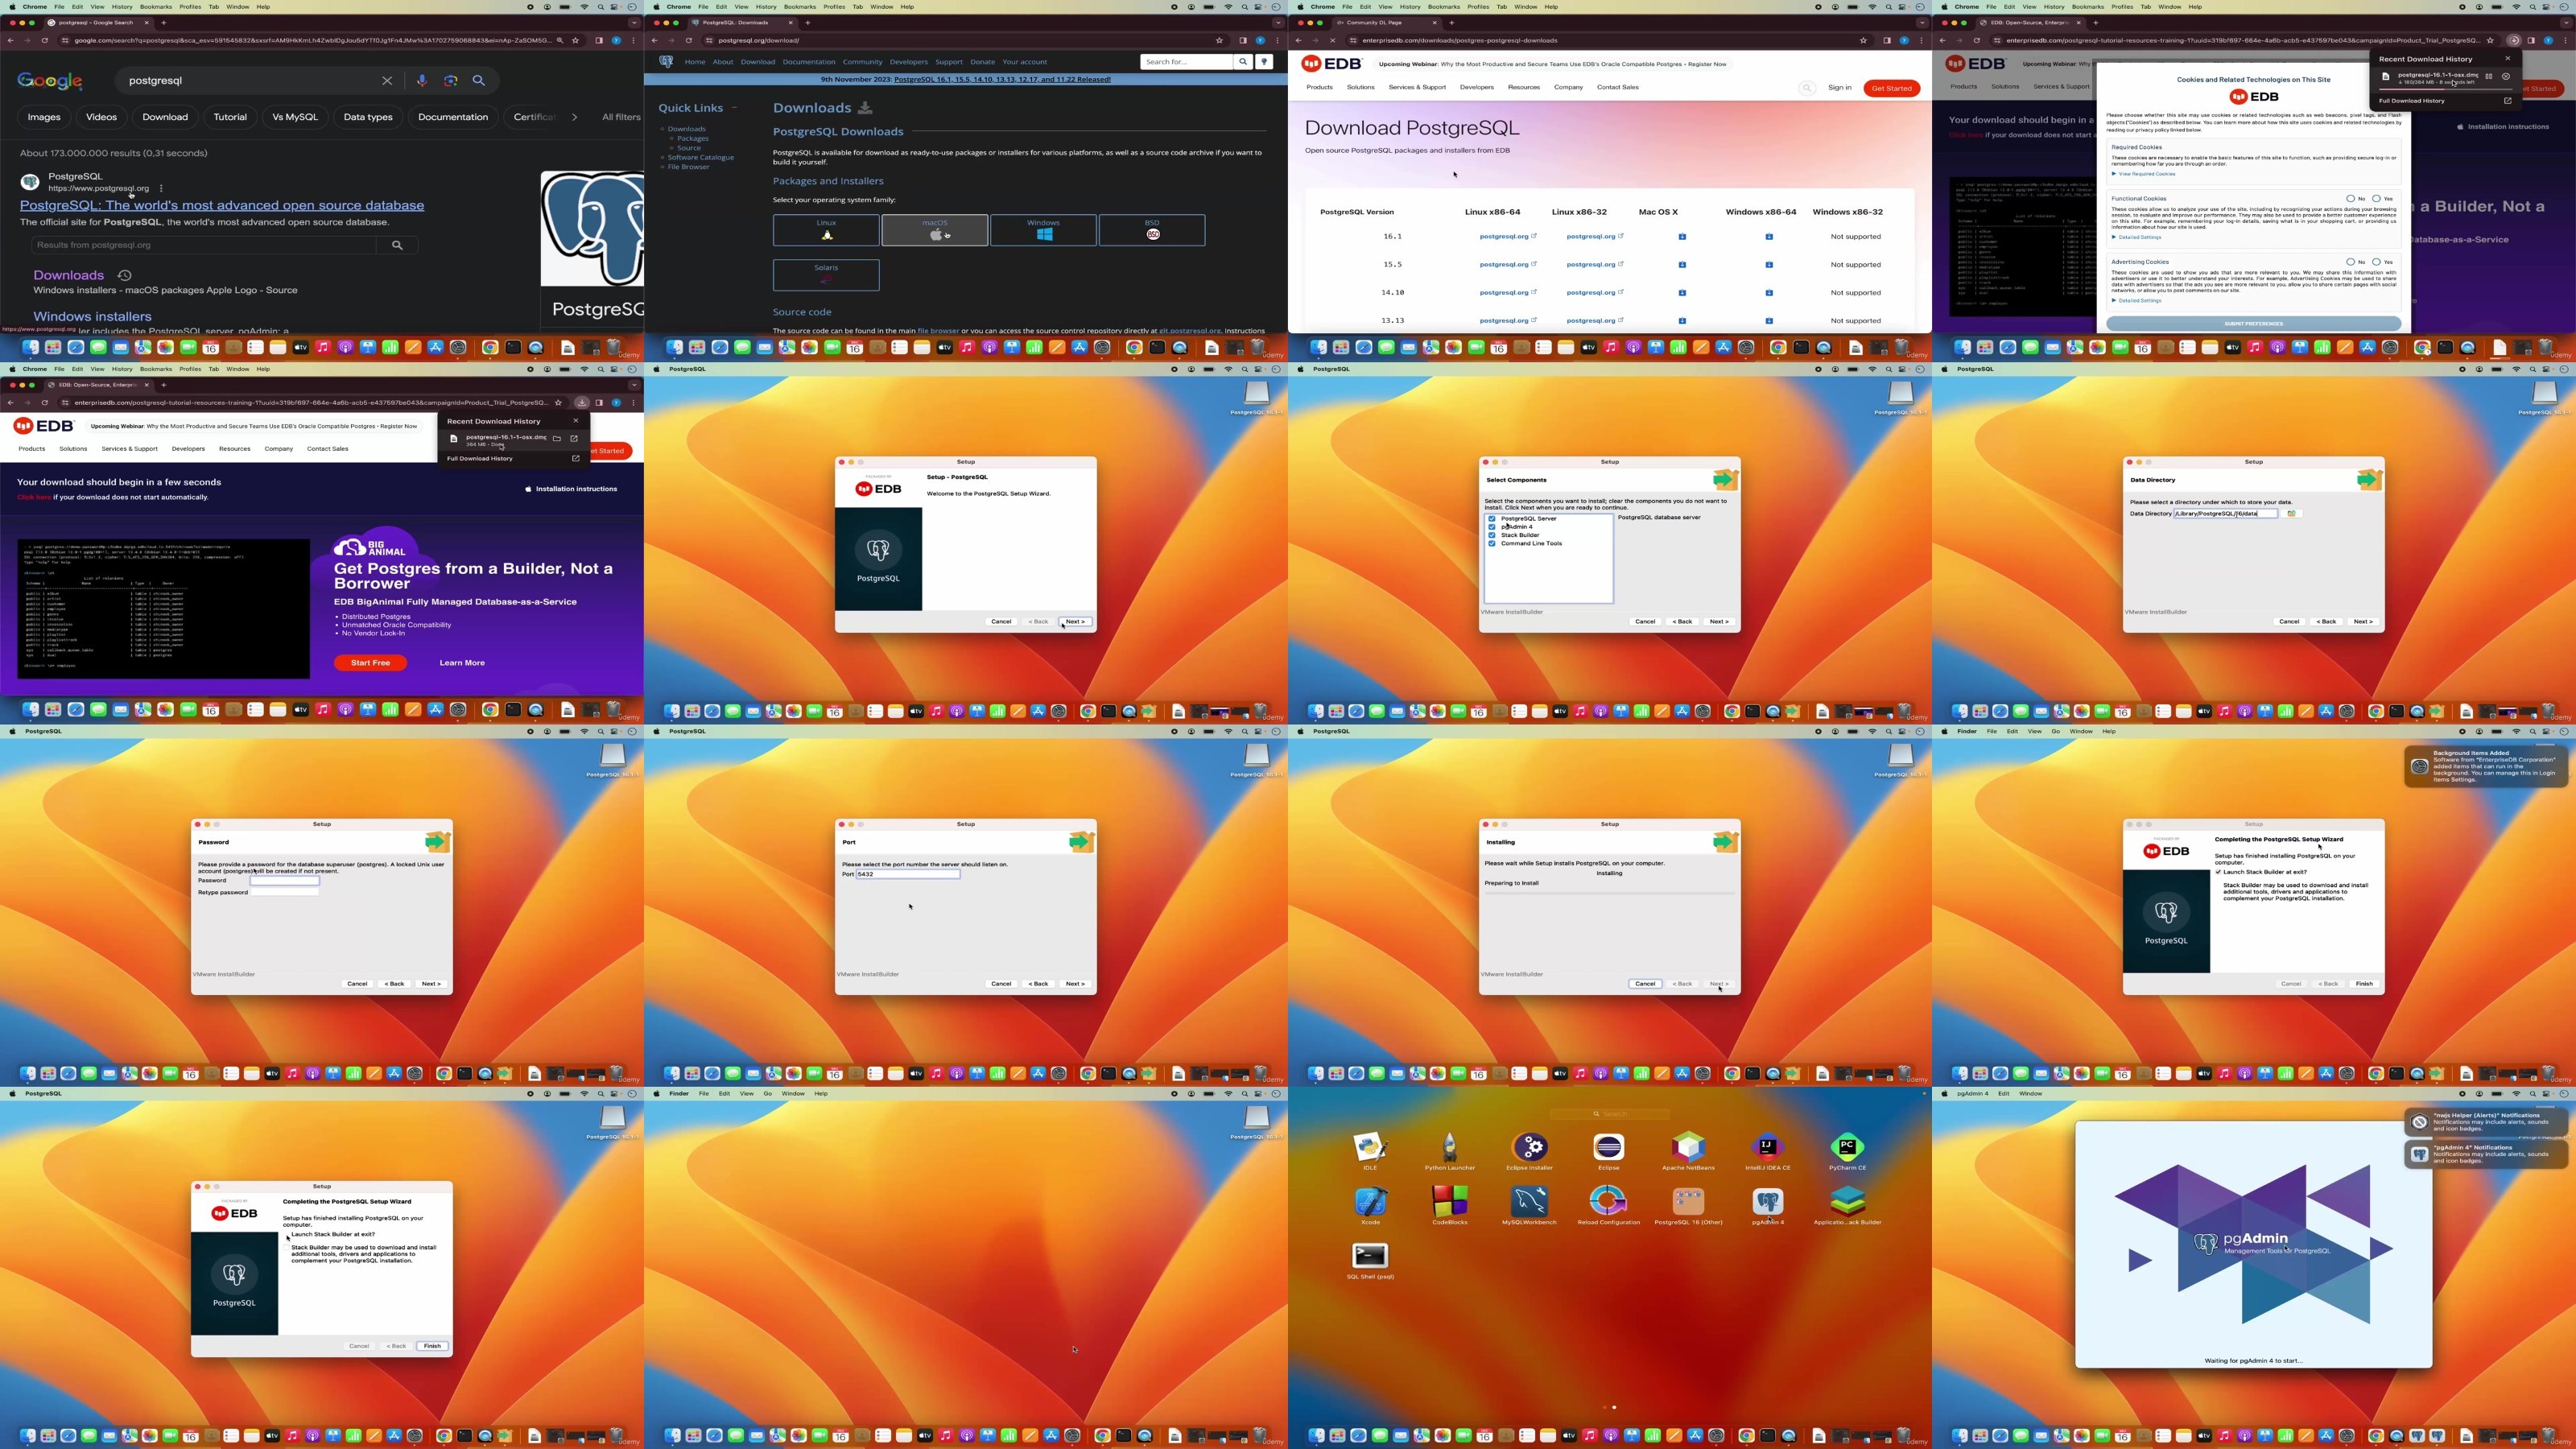The image size is (2576, 1449).
Task: Choose the macOS Apple platform tile
Action: [935, 230]
